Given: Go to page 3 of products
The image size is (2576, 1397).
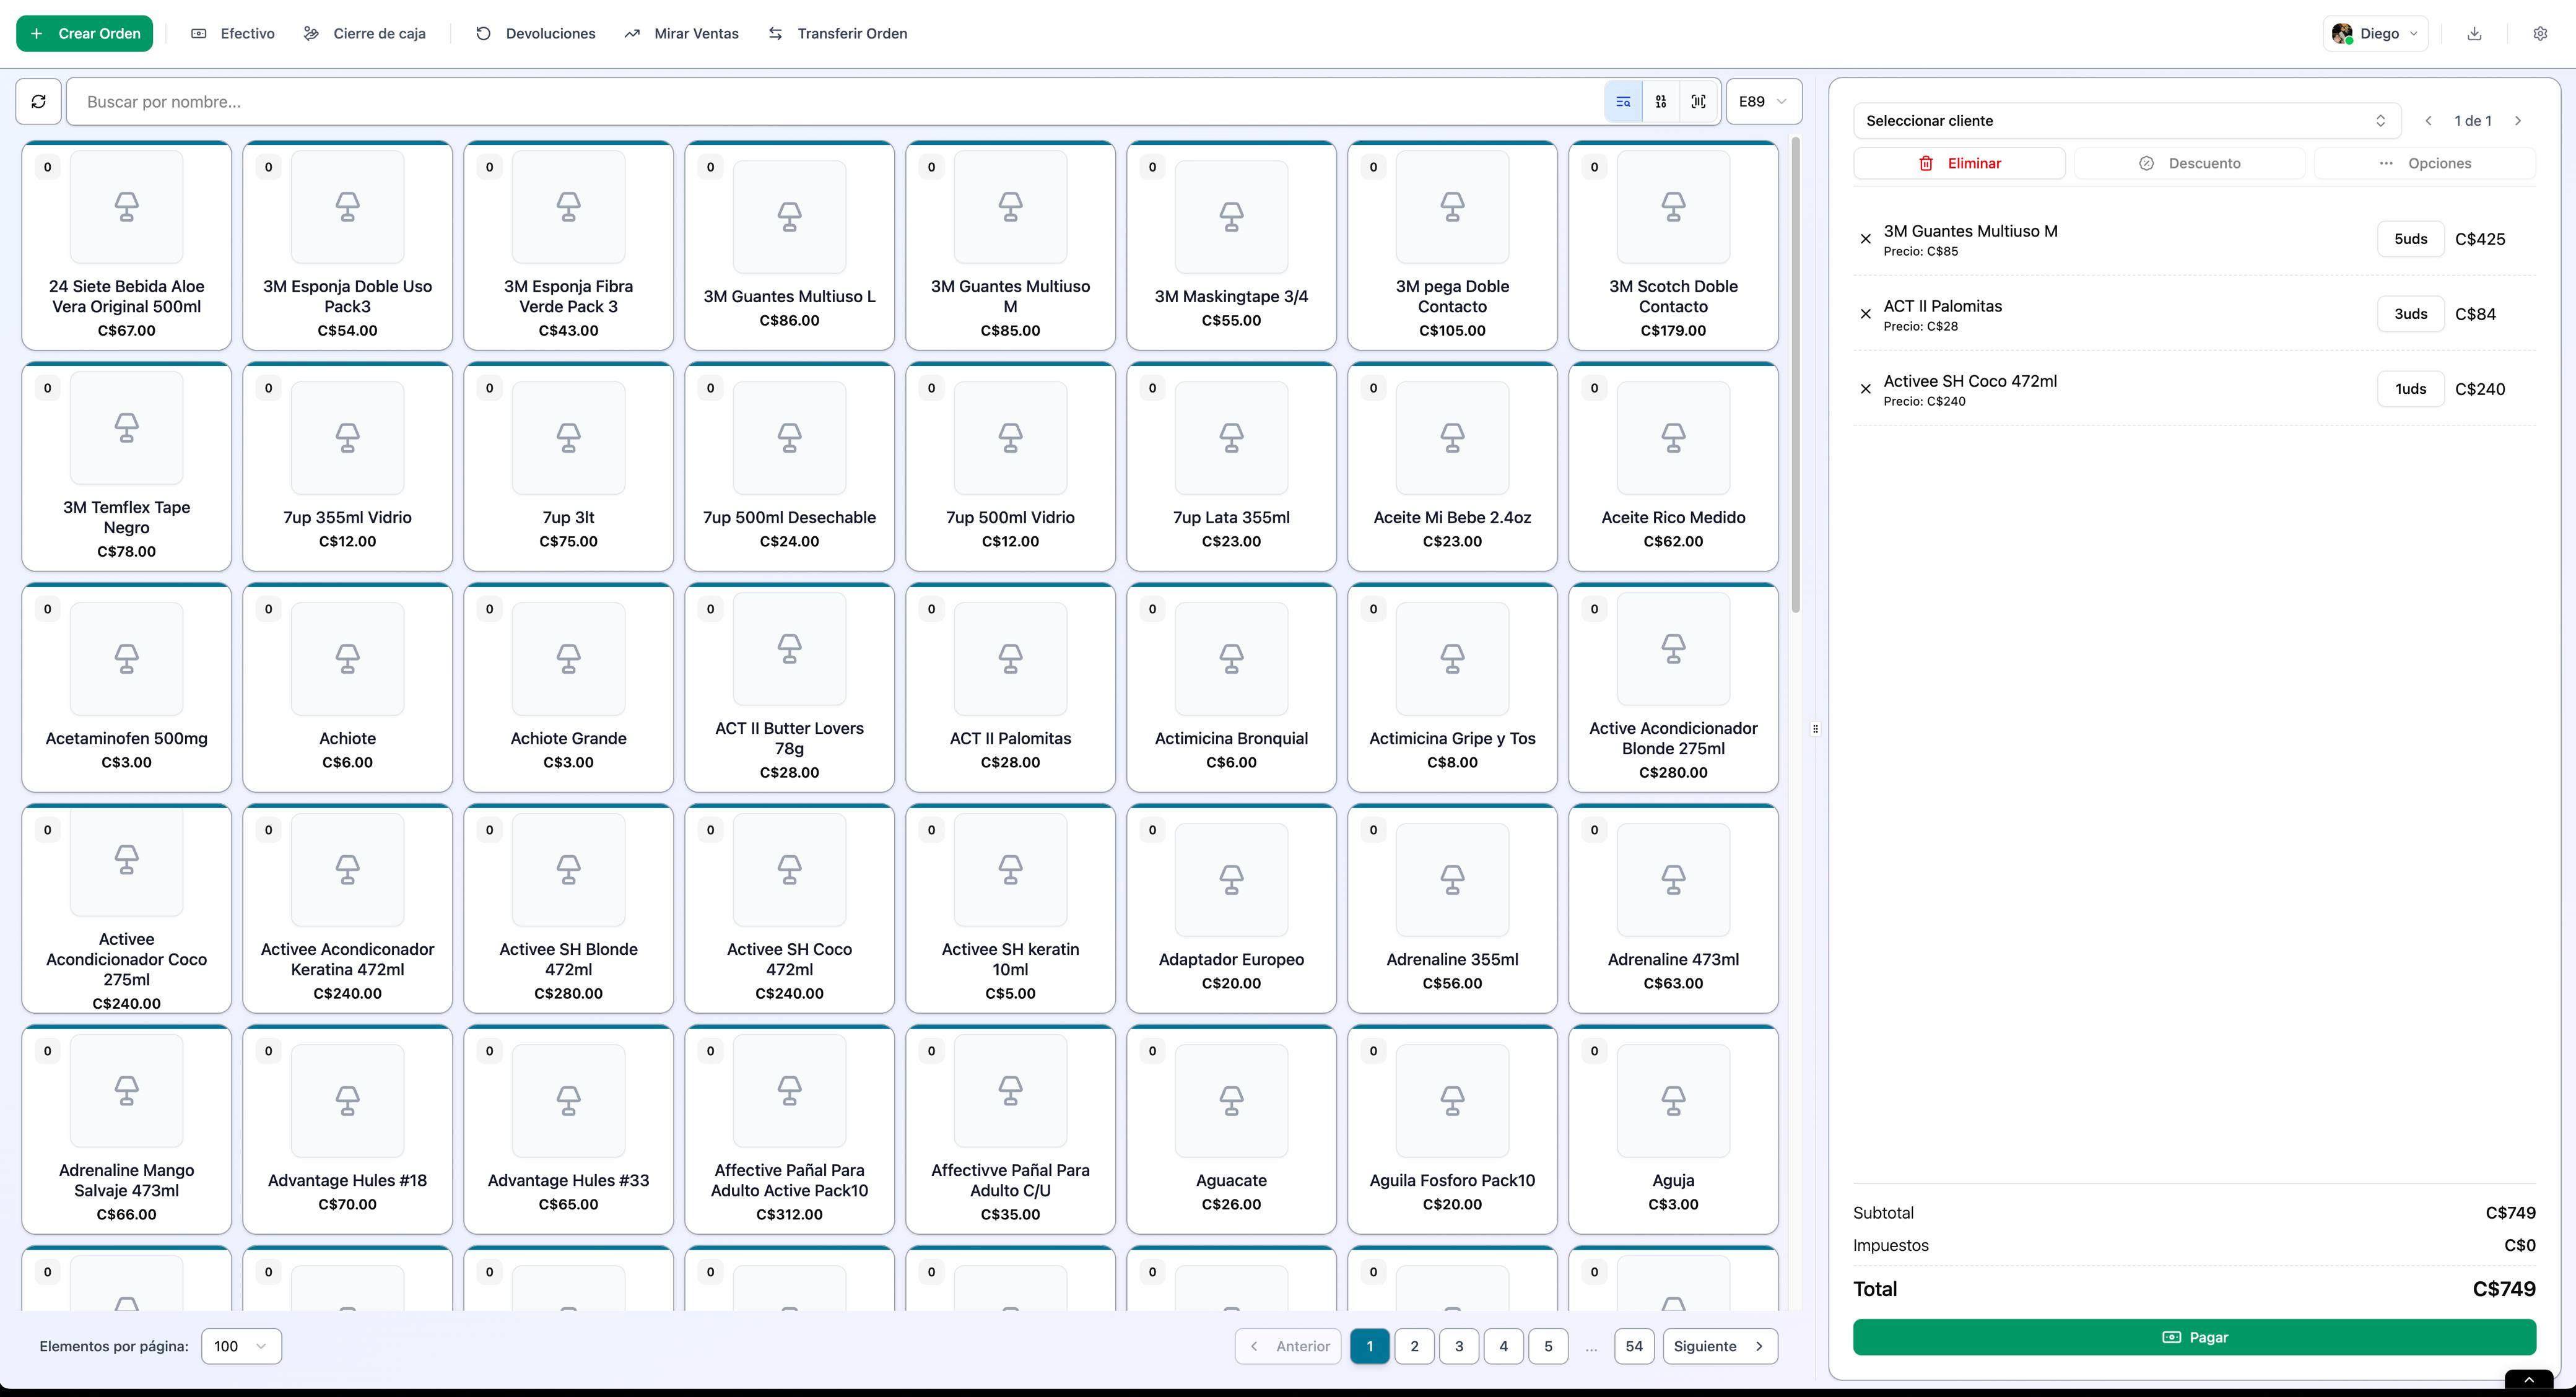Looking at the screenshot, I should click(1459, 1346).
